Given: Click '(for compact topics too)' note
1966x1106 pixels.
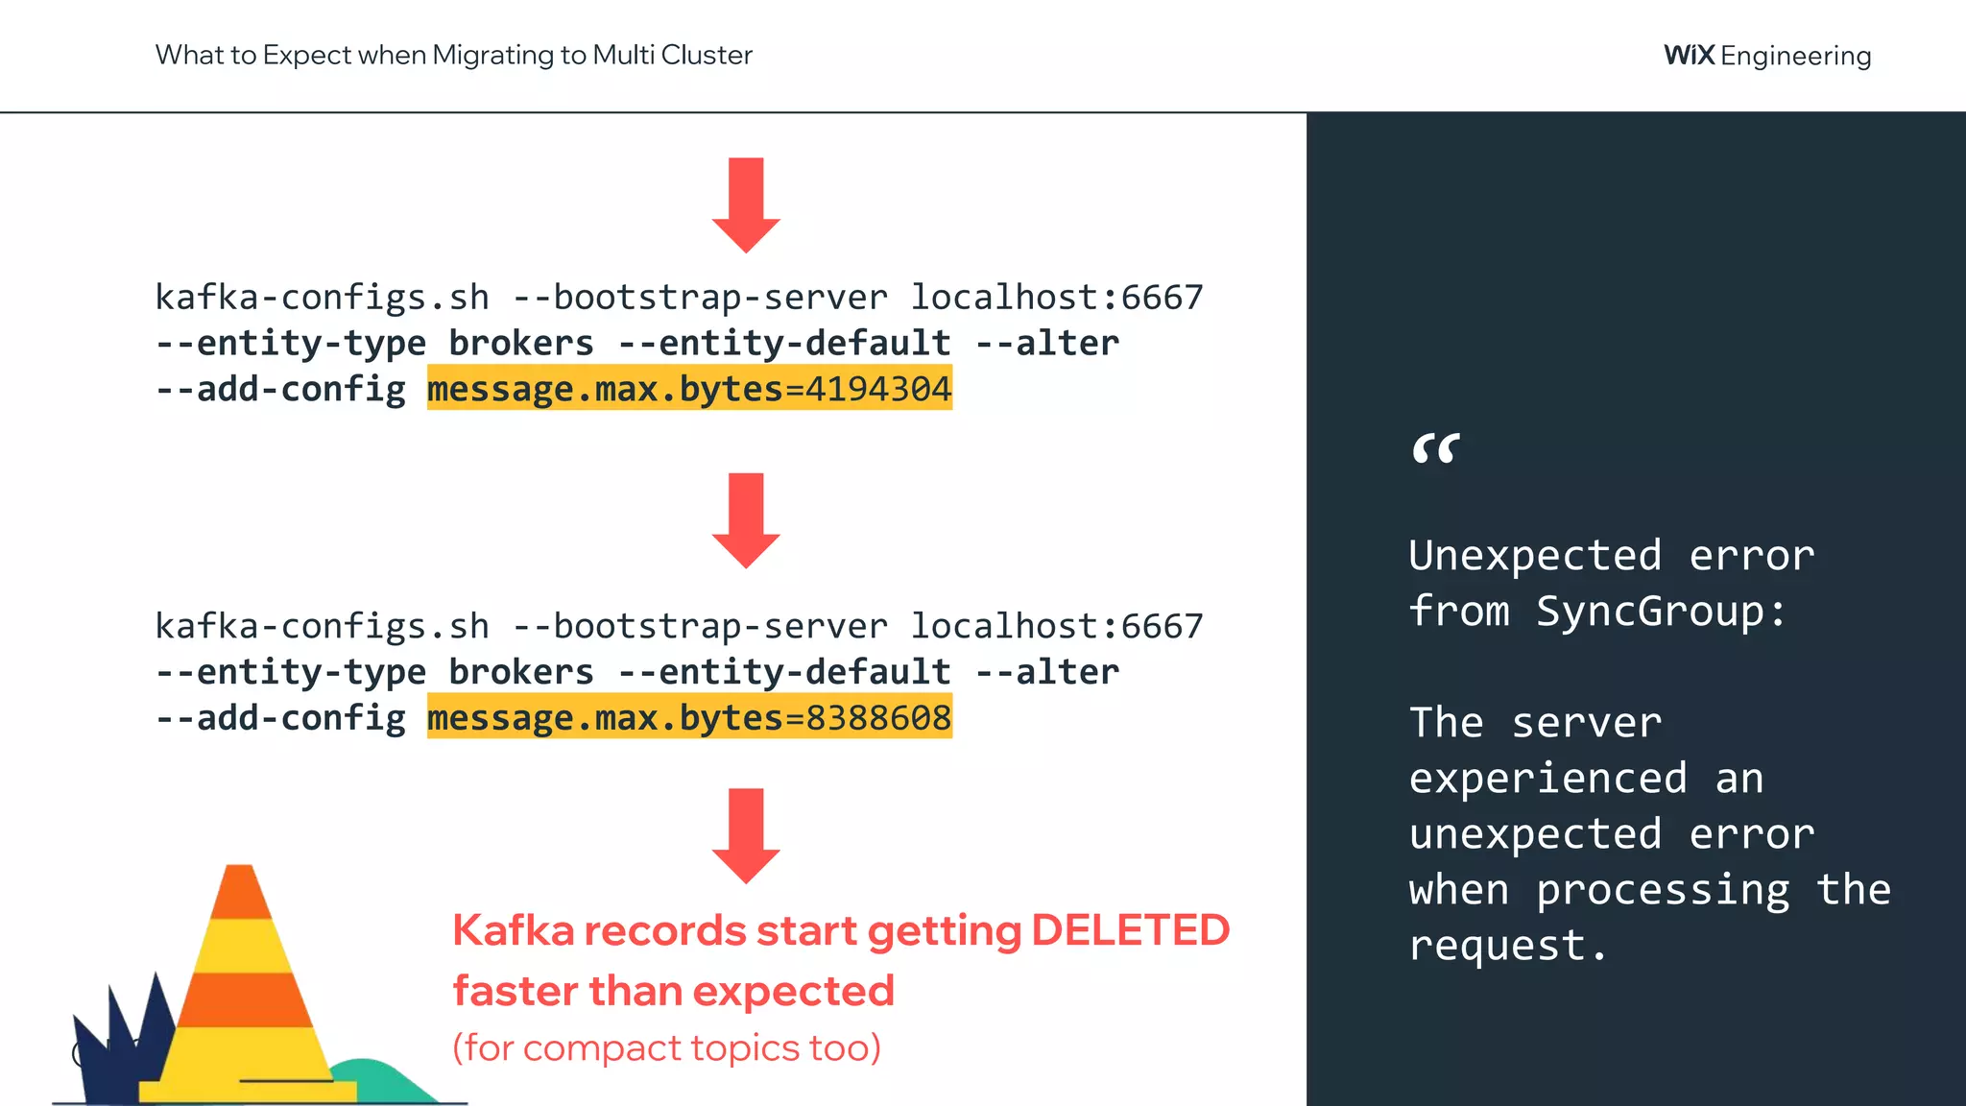Looking at the screenshot, I should [x=666, y=1047].
